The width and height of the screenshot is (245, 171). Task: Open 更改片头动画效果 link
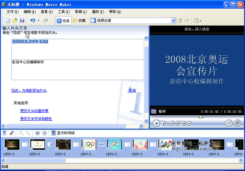[x=34, y=111]
